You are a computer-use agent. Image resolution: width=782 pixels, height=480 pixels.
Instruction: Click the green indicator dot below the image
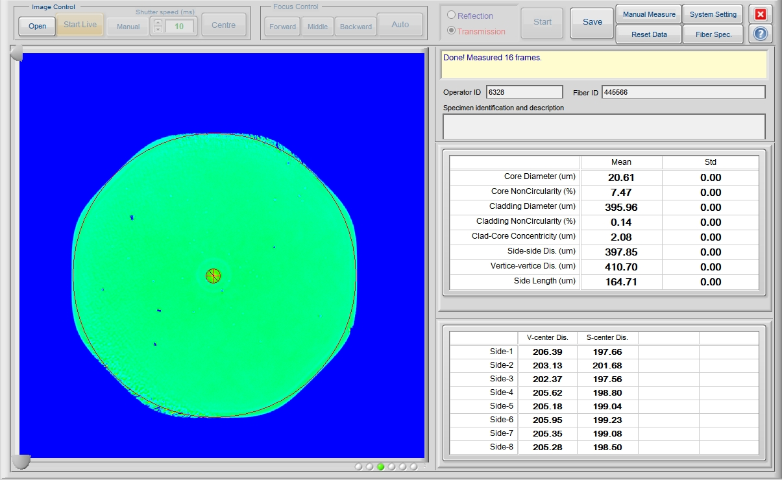point(381,466)
